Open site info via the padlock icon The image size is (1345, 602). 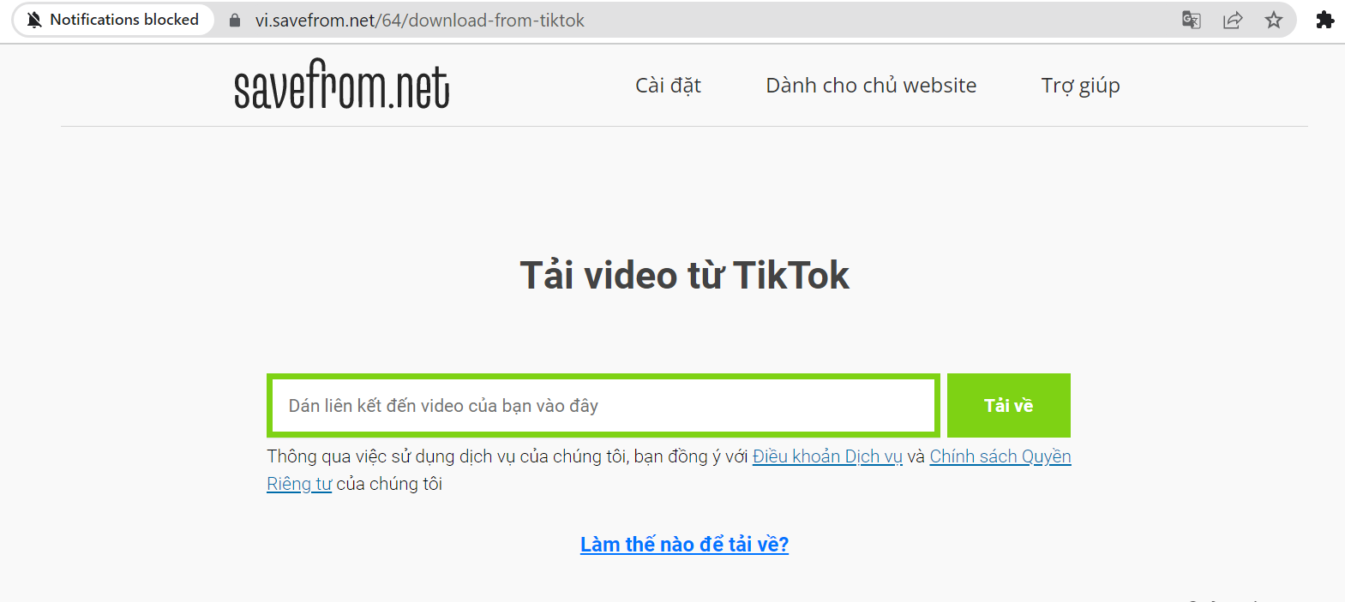pos(235,20)
